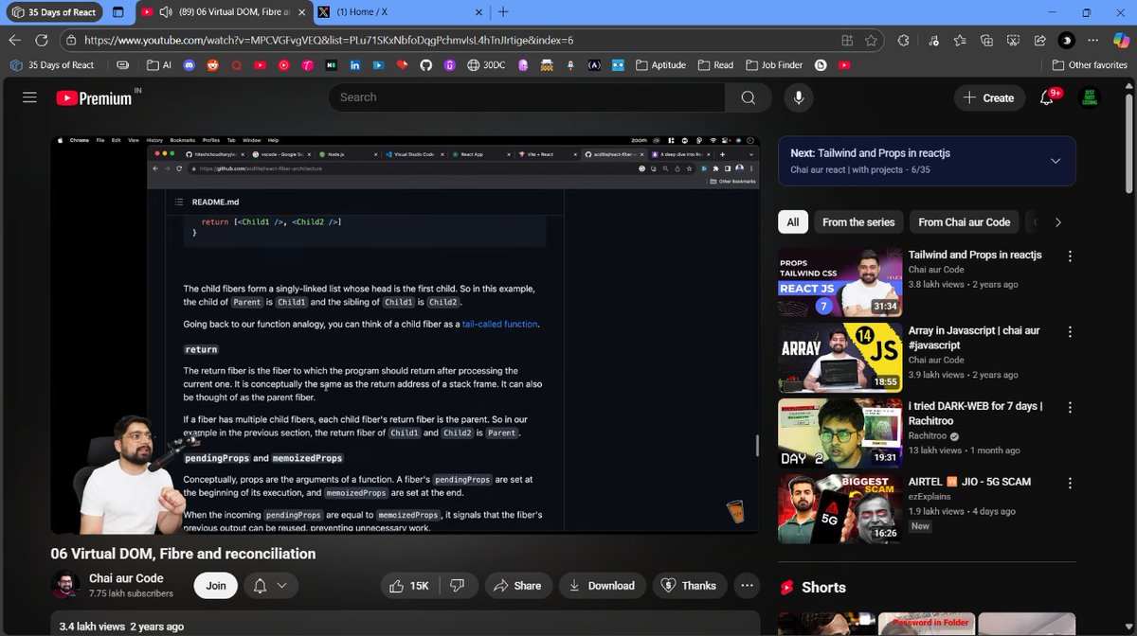Click the YouTube search input field
This screenshot has height=636, width=1137.
[527, 97]
